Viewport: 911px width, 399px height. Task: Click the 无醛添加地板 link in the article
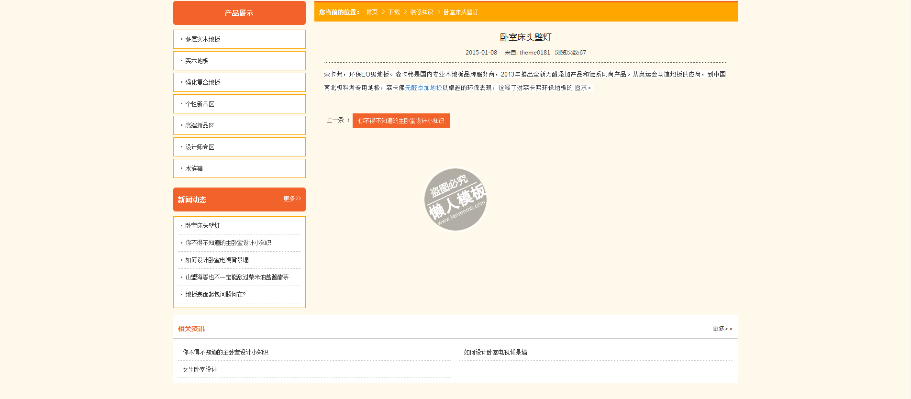[x=423, y=88]
